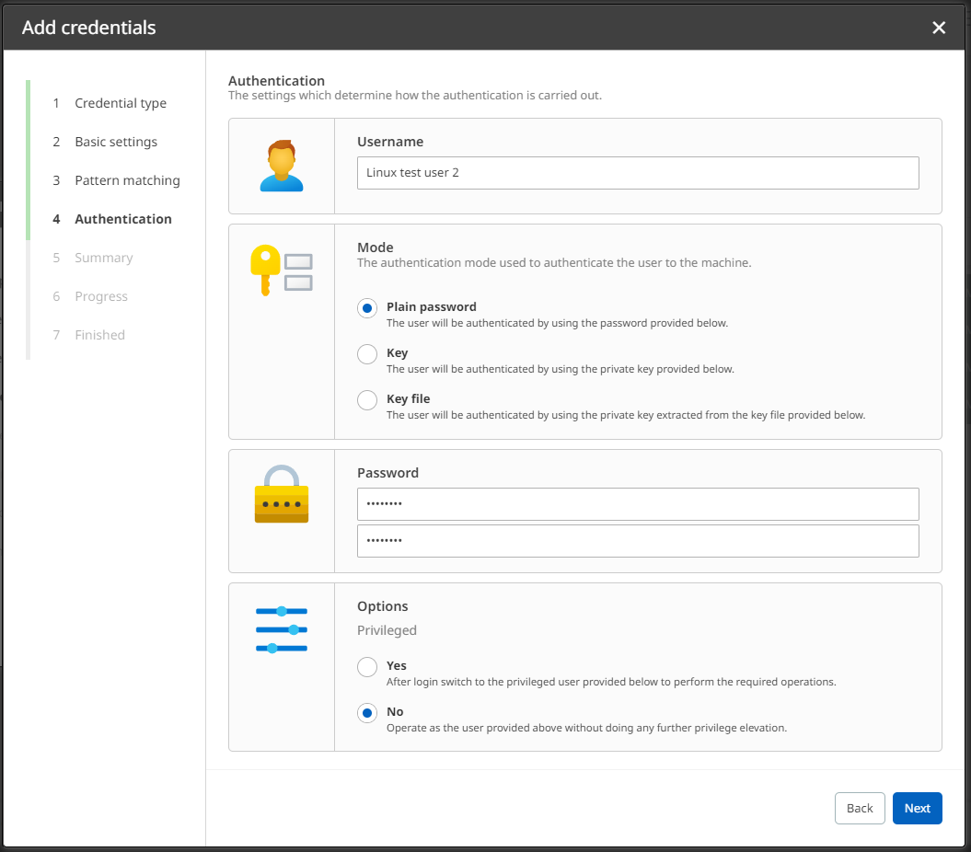This screenshot has width=971, height=852.
Task: Click the password confirmation field
Action: coord(638,541)
